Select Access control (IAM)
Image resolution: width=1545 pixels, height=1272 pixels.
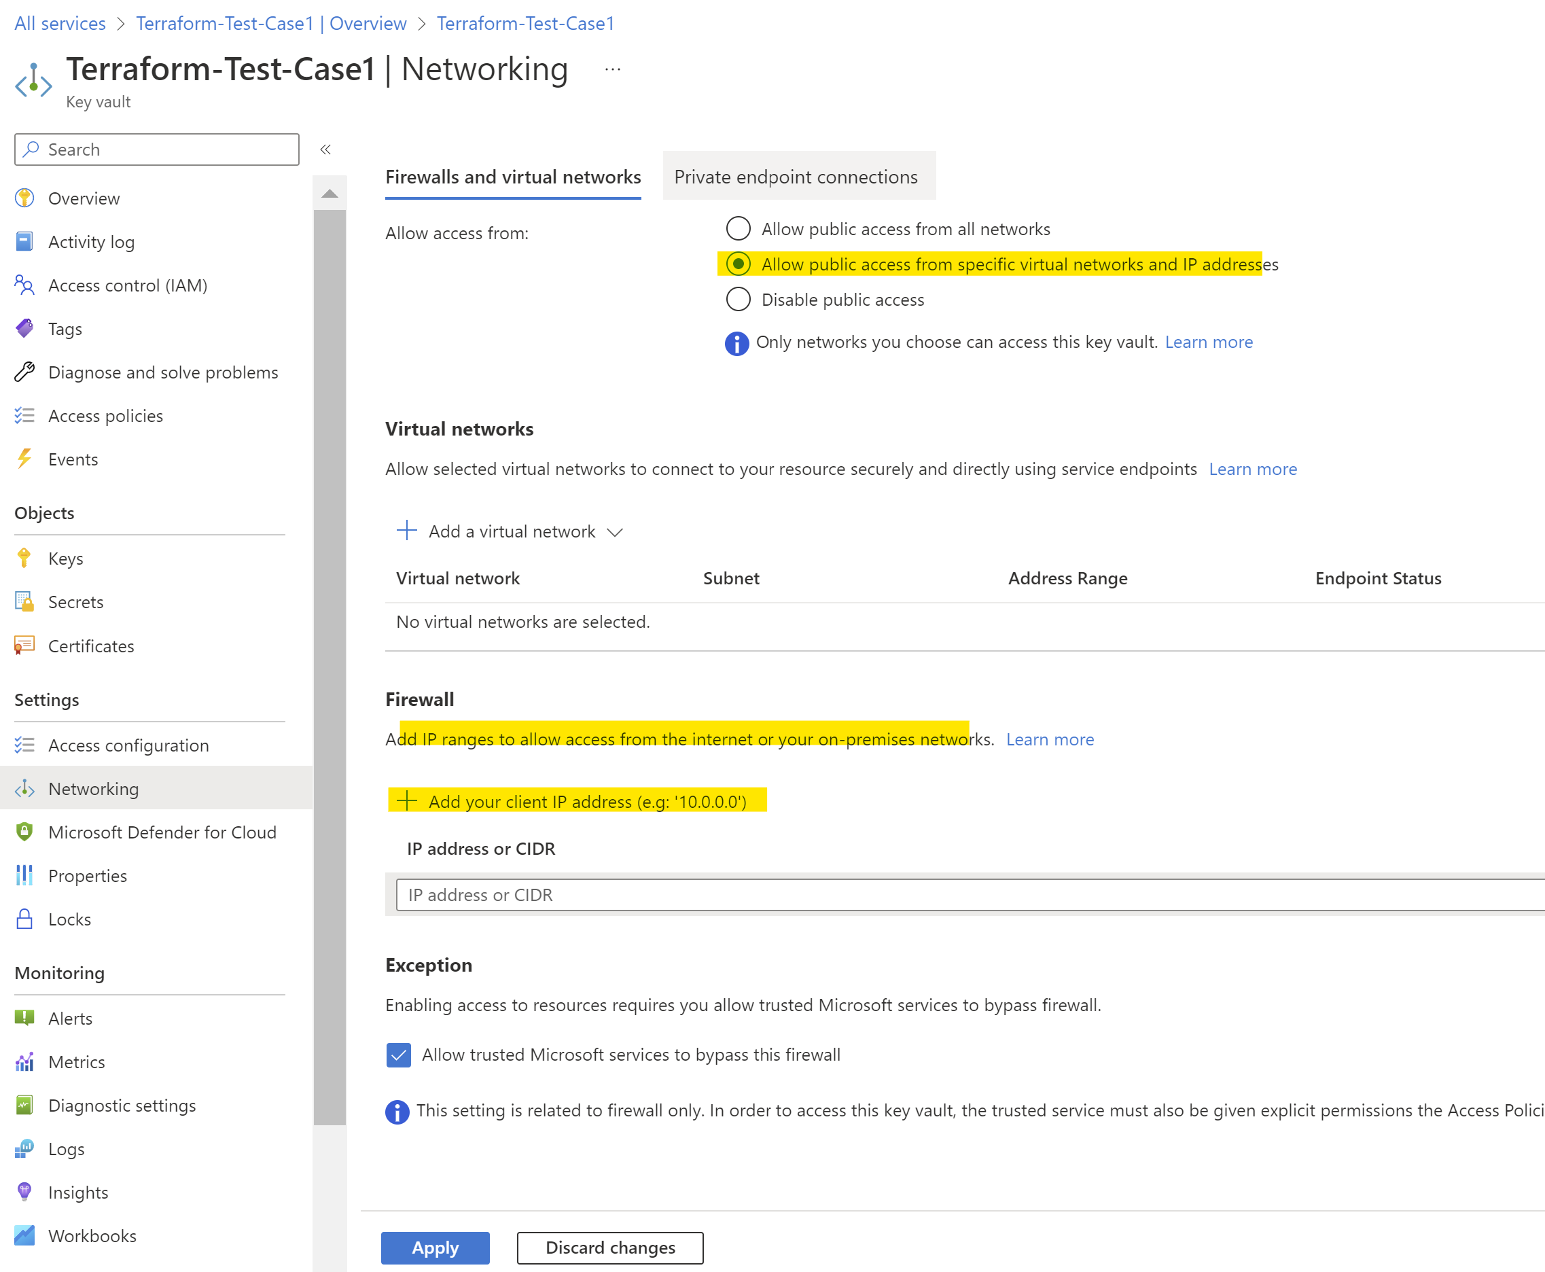(x=128, y=285)
